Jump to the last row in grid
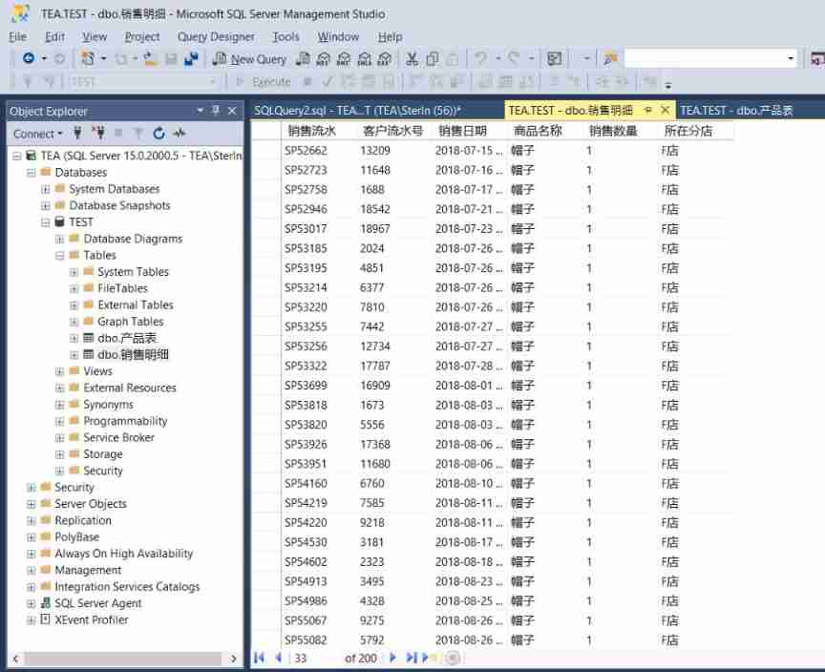Viewport: 825px width, 672px height. coord(411,658)
